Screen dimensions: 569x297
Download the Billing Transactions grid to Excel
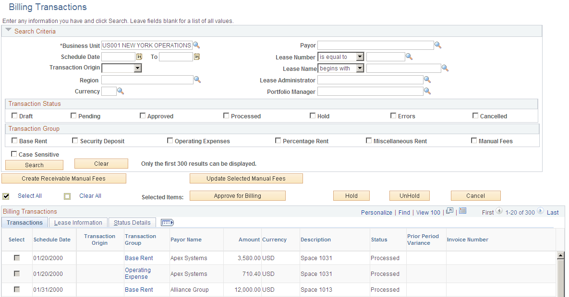click(x=462, y=211)
